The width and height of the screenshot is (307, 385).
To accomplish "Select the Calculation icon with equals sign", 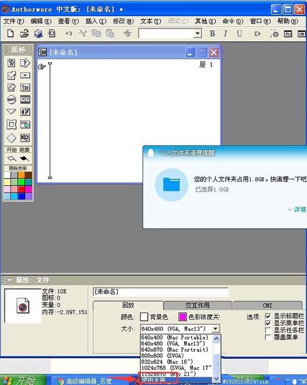I will (x=25, y=75).
